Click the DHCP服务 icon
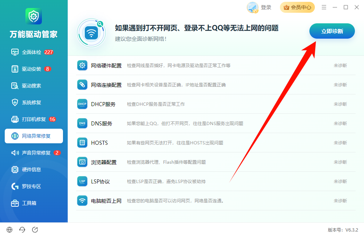Screen dimensions: 364x237 (x=82, y=104)
